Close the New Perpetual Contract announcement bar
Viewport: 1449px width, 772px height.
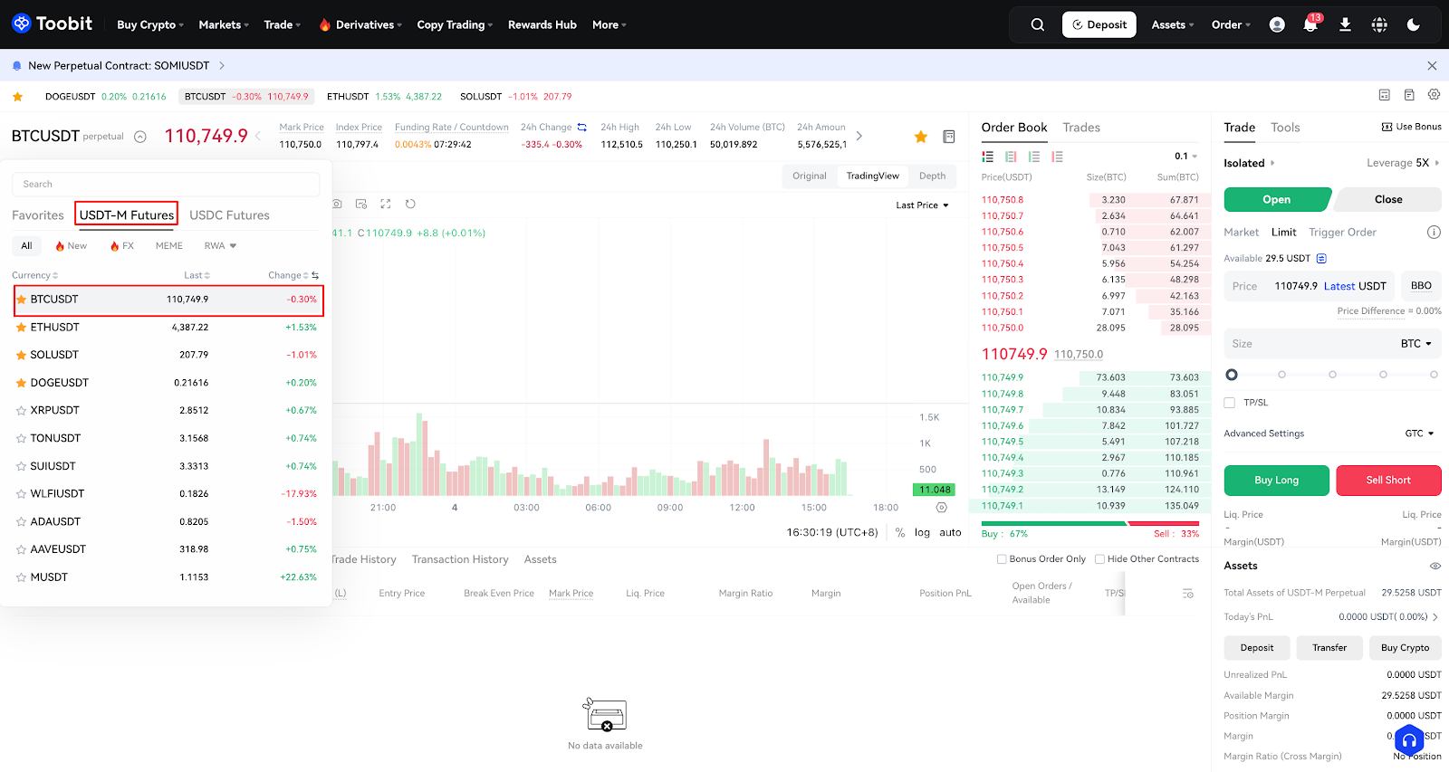1432,65
